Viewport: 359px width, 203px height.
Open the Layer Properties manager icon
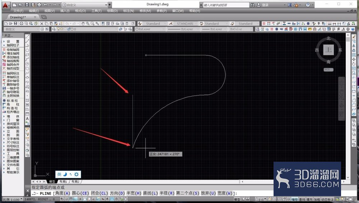[x=54, y=29]
